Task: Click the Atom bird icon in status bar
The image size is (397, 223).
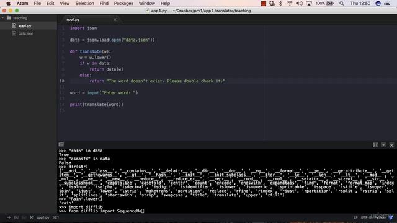Action: pos(391,217)
